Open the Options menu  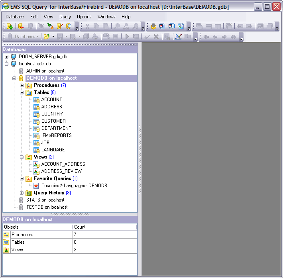84,17
